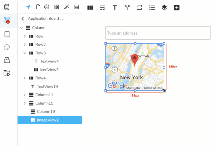
Task: Click the numbered list toolbar icon
Action: (152, 7)
